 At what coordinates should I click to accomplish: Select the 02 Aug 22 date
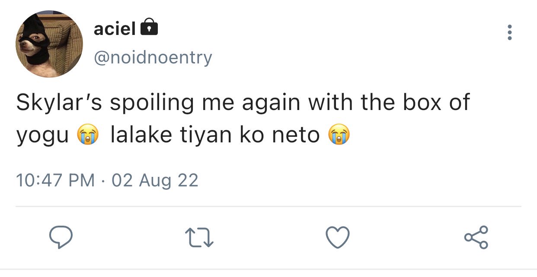tap(155, 180)
